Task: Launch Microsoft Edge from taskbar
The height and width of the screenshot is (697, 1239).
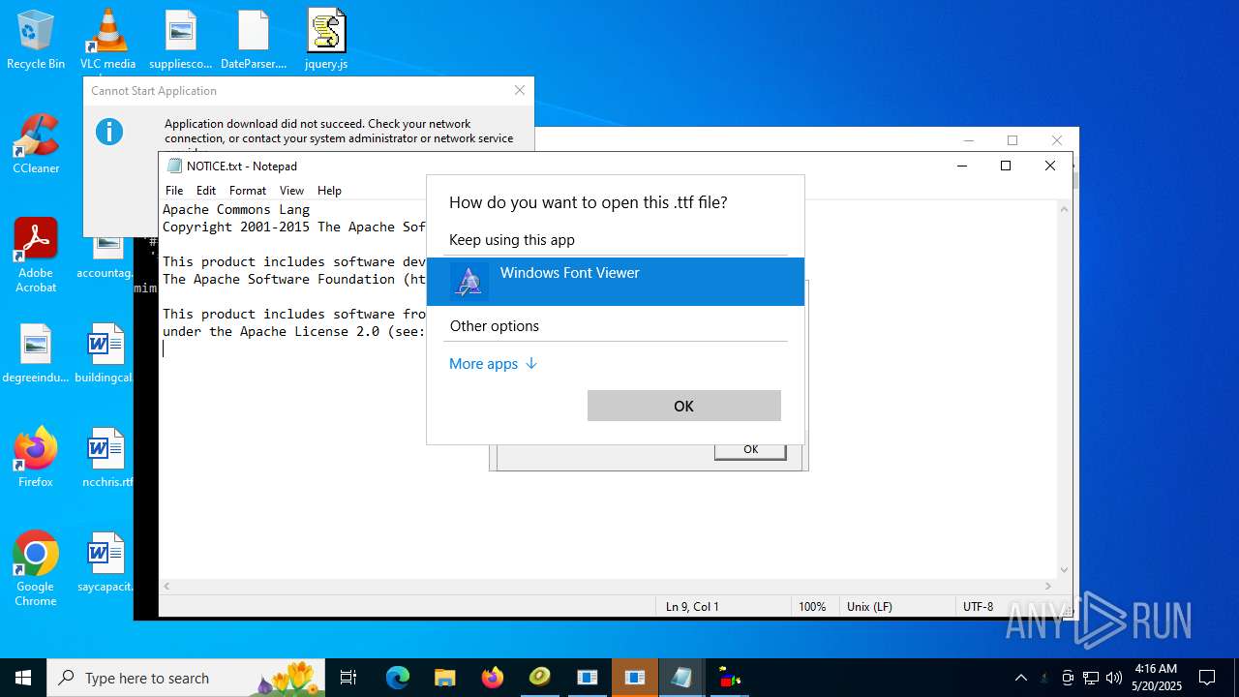Action: 398,678
